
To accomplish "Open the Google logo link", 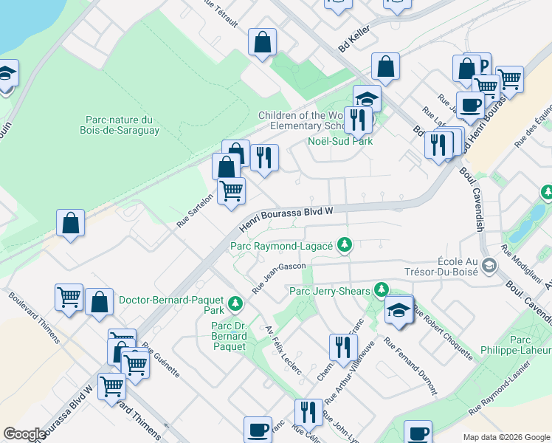I will coord(24,434).
